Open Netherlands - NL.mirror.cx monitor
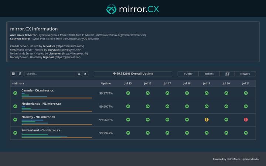Screen dimensions: 266x166 [41, 104]
